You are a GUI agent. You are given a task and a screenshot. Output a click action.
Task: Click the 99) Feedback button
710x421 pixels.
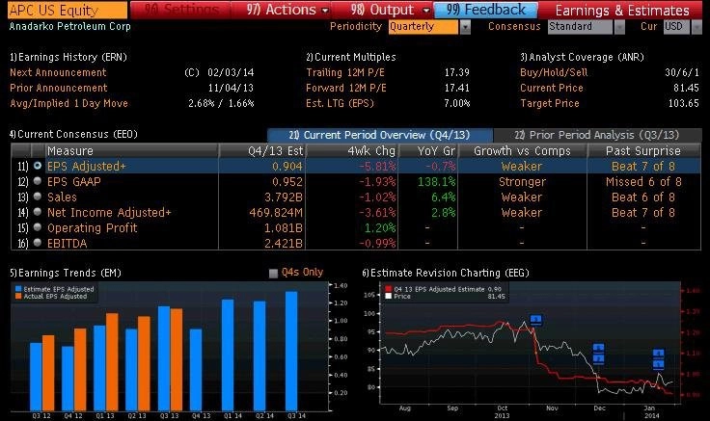tap(485, 10)
